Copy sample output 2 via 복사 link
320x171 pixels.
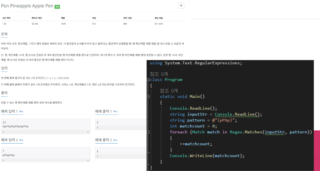coord(115,140)
